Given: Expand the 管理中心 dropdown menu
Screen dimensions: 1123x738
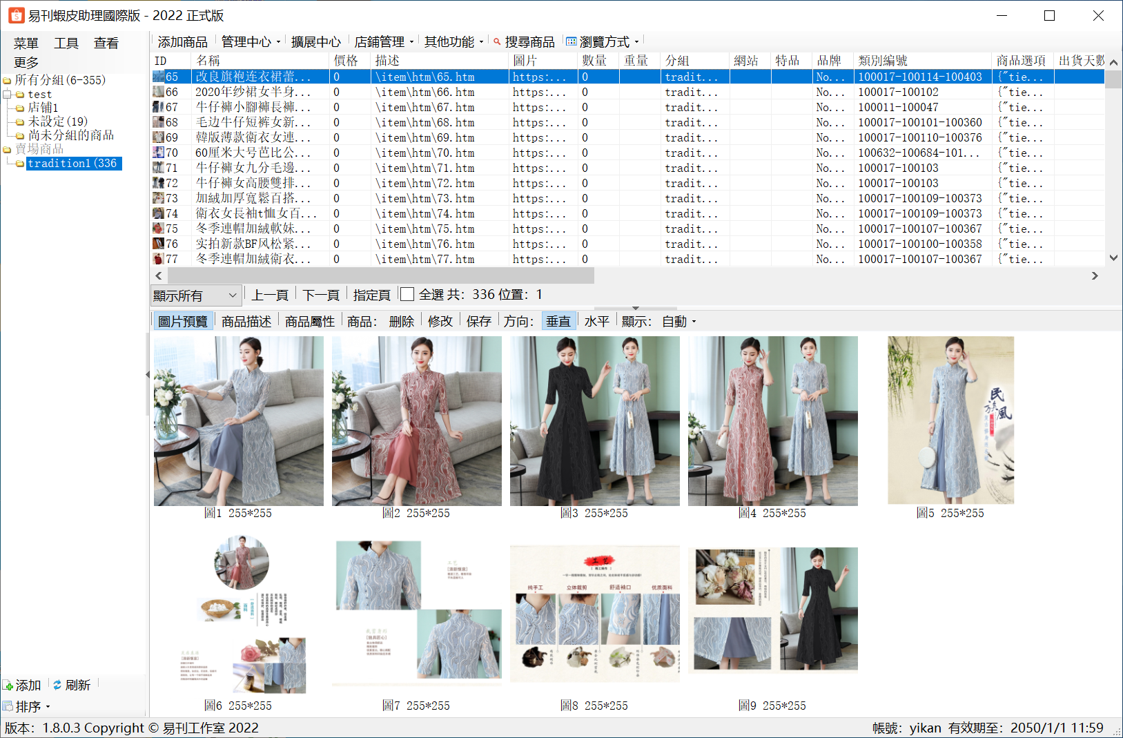Looking at the screenshot, I should (251, 42).
